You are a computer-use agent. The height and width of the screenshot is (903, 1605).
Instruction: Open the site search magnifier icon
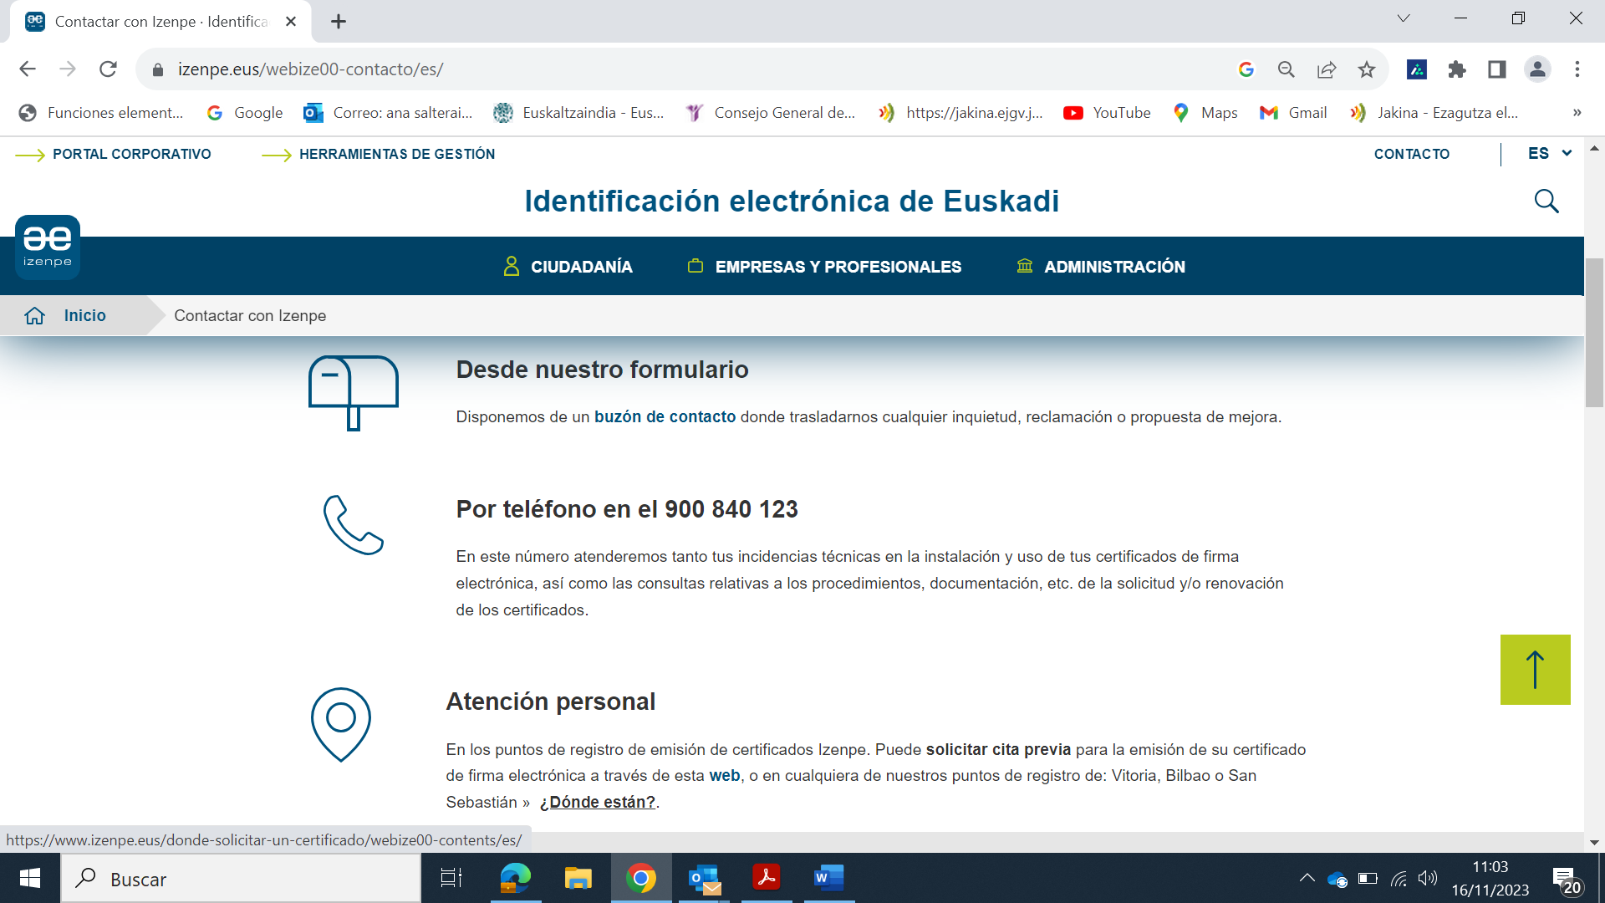pos(1546,202)
